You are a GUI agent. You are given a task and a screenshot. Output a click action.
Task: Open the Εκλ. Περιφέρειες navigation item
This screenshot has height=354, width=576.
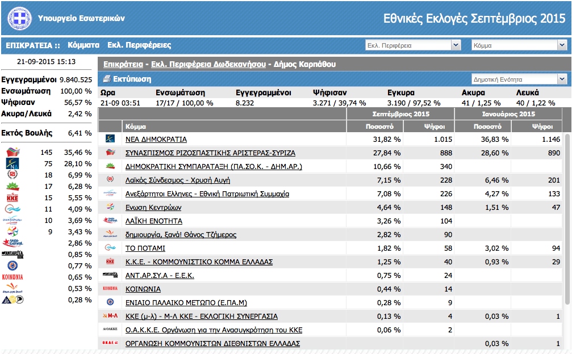pyautogui.click(x=139, y=45)
